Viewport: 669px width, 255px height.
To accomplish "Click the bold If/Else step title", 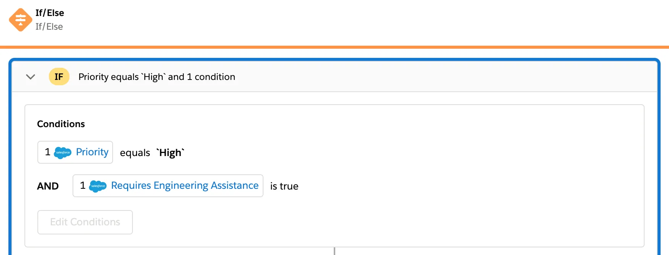I will [x=50, y=13].
